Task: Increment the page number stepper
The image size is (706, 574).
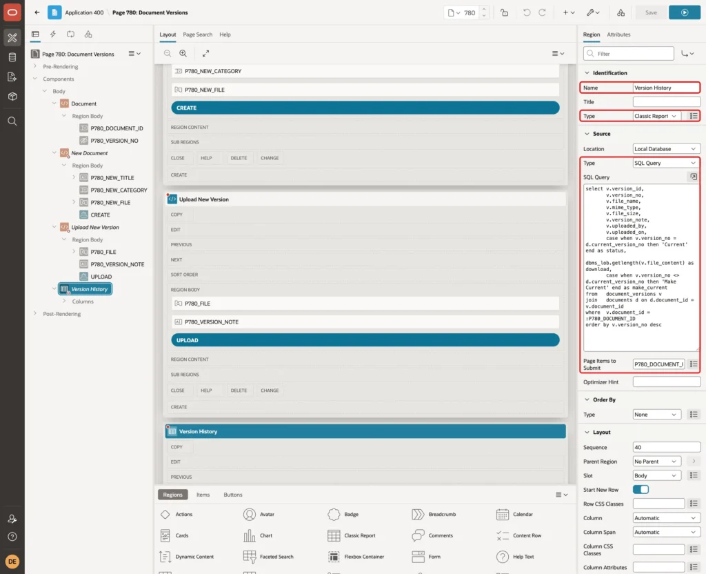Action: click(484, 9)
